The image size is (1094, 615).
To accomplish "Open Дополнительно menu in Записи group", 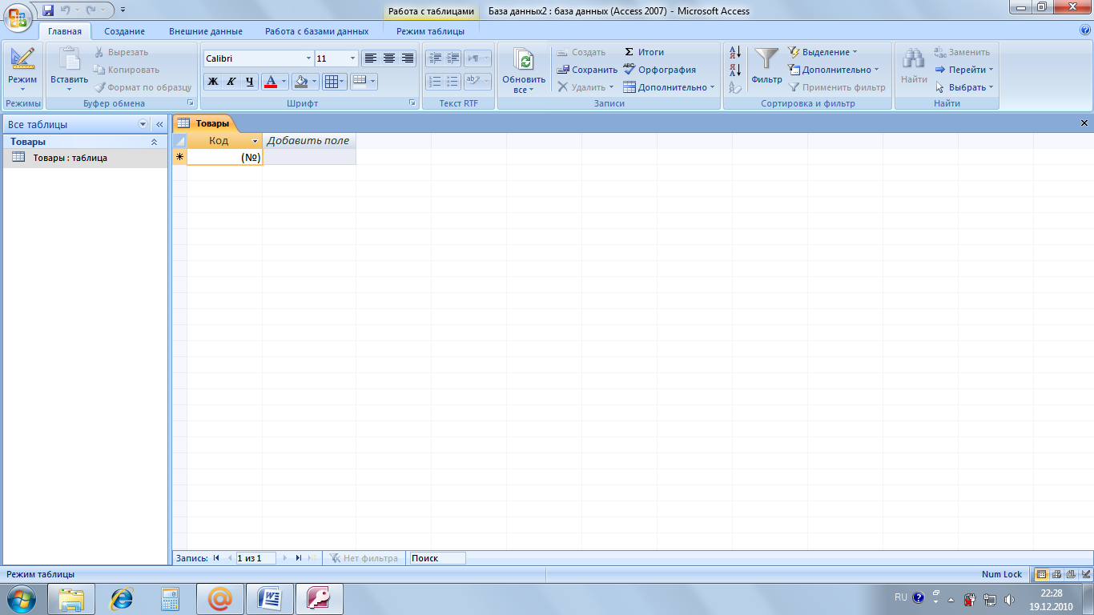I will 669,87.
